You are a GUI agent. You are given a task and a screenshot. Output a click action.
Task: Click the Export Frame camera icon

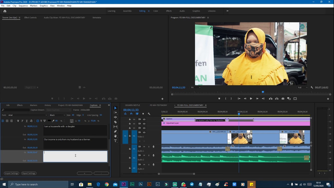click(283, 99)
